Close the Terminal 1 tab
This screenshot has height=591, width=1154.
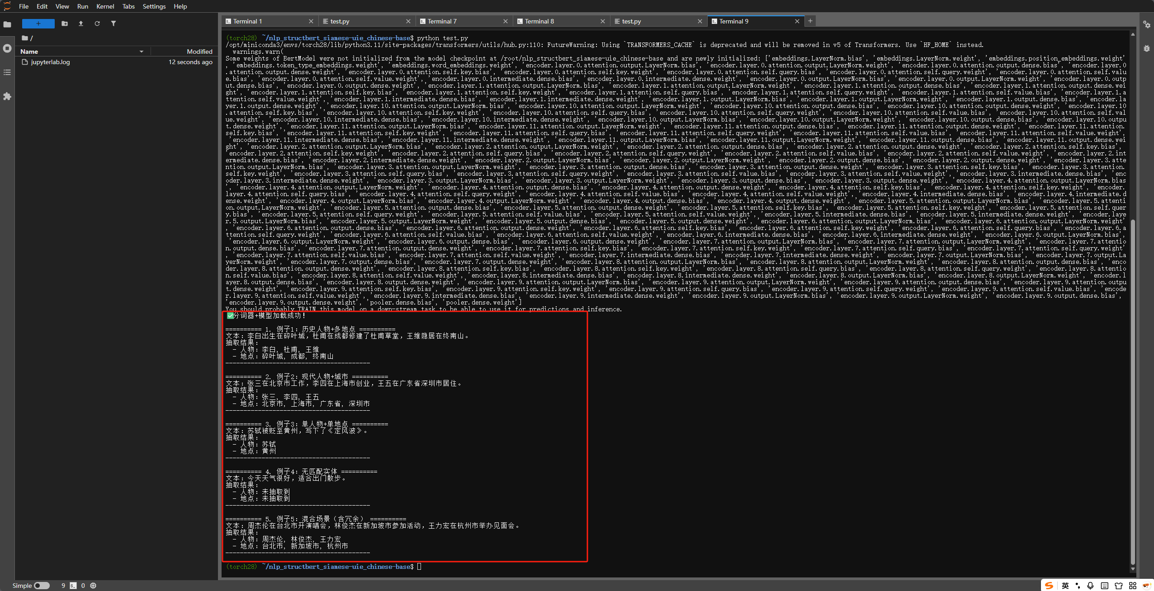[311, 21]
